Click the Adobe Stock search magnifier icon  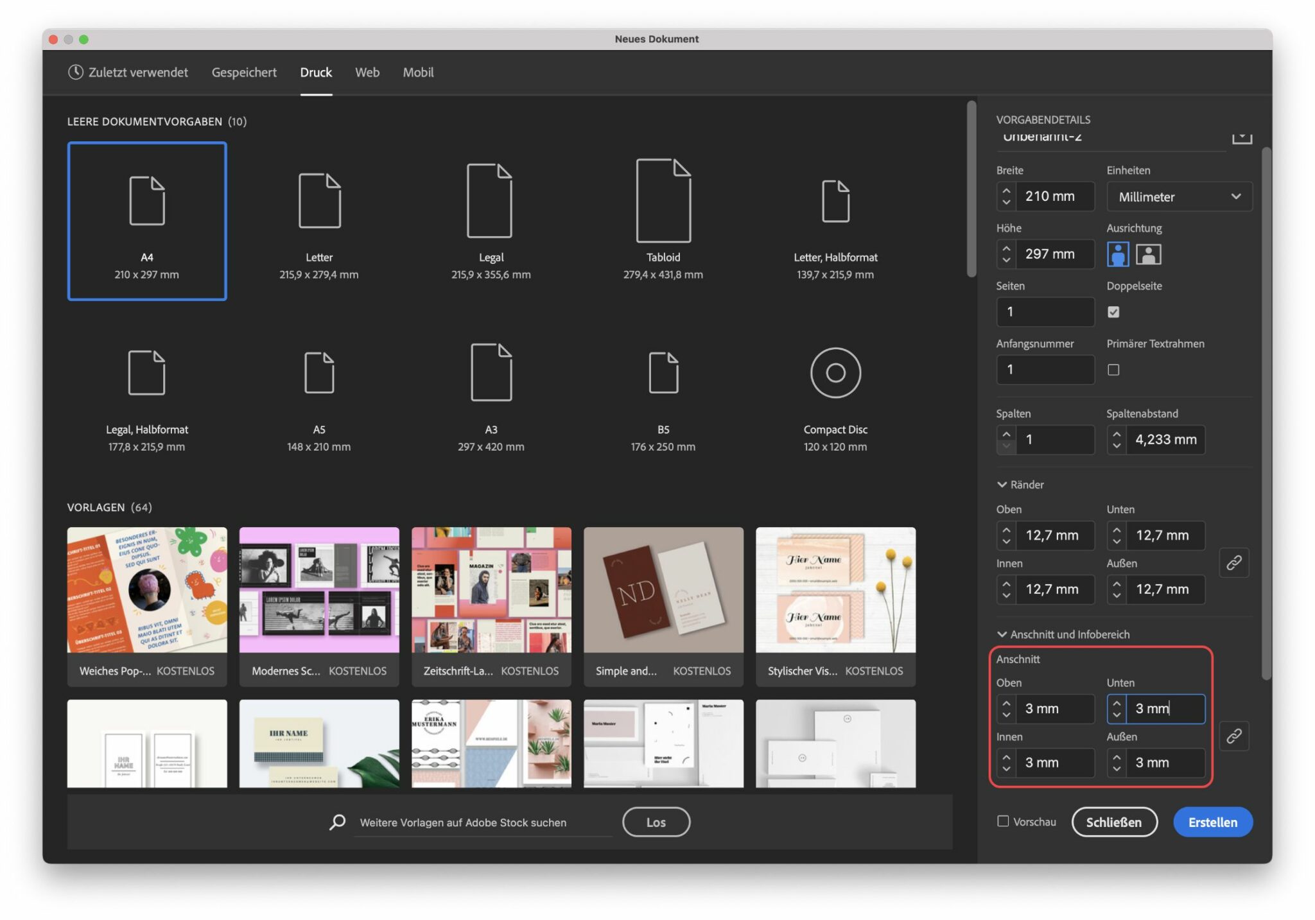click(x=338, y=822)
